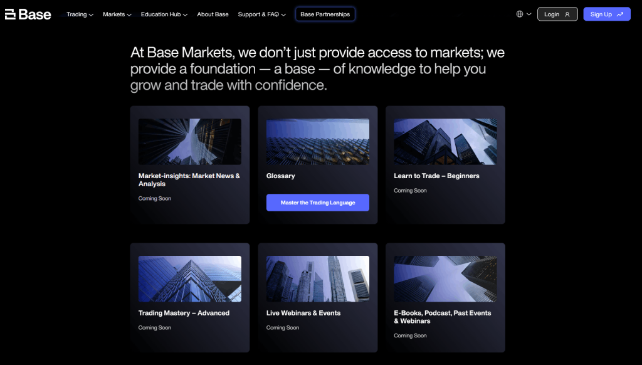The height and width of the screenshot is (365, 642).
Task: Click the Login button
Action: click(x=557, y=14)
